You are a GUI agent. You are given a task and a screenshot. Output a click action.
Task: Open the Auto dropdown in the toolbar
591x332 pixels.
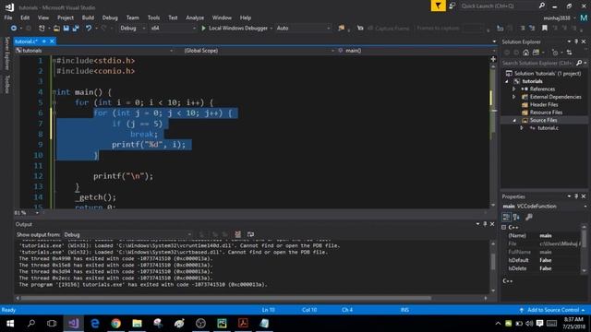point(303,29)
